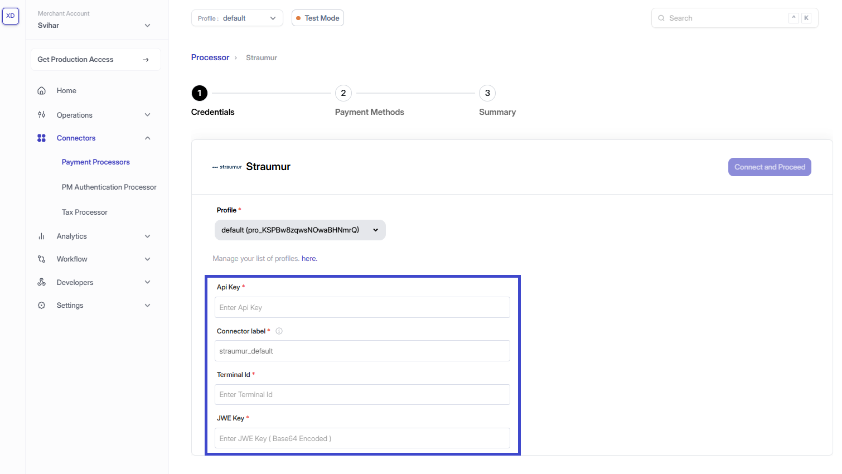Image resolution: width=842 pixels, height=474 pixels.
Task: Click the Test Mode button
Action: [x=318, y=18]
